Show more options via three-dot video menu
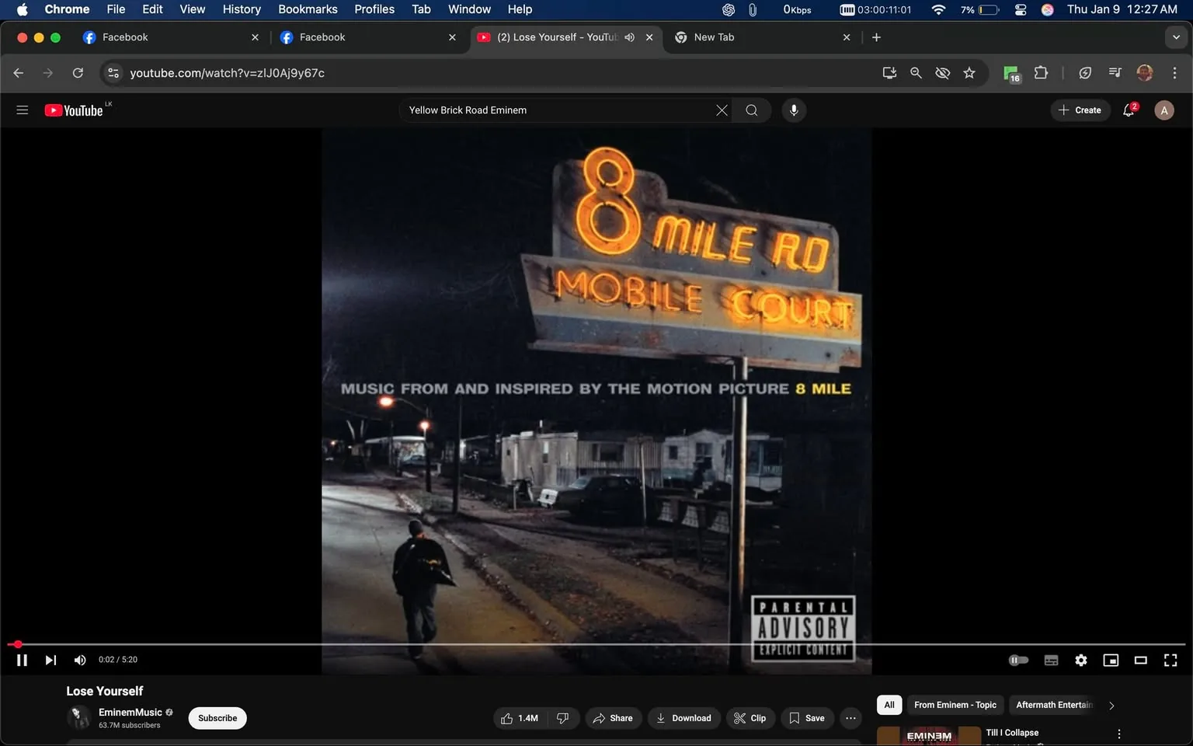The height and width of the screenshot is (746, 1193). [x=850, y=718]
